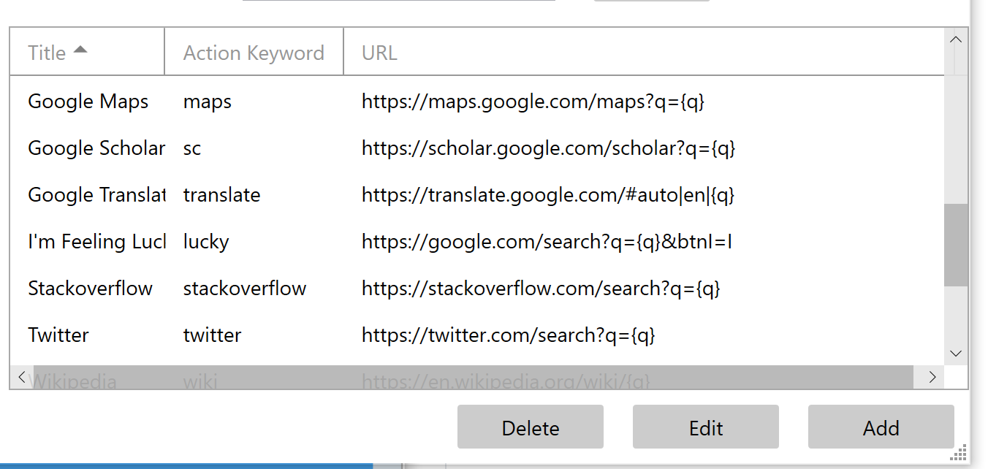Image resolution: width=988 pixels, height=469 pixels.
Task: Click the horizontal scrollbar right arrow
Action: [932, 377]
